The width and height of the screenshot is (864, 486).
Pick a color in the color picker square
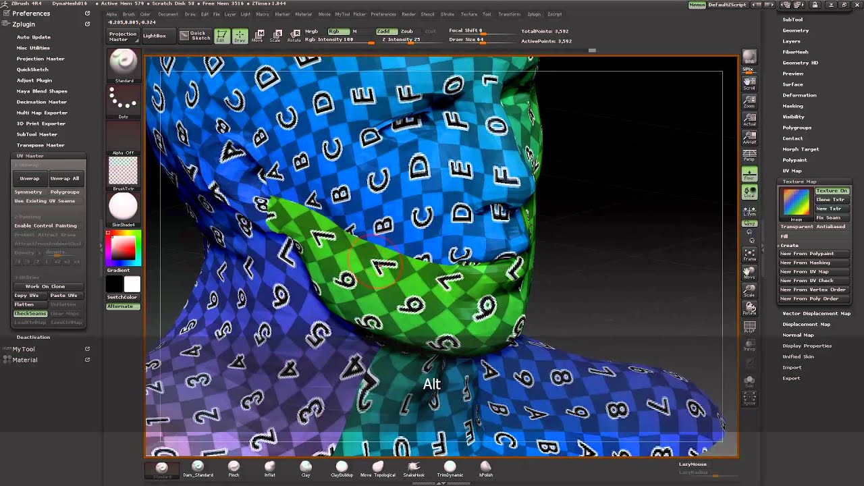pyautogui.click(x=123, y=248)
